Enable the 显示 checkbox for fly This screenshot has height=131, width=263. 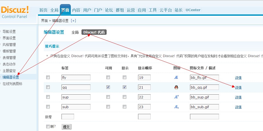[124, 77]
